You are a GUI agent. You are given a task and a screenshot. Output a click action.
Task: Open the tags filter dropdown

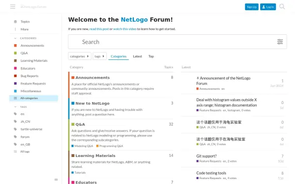click(x=99, y=56)
